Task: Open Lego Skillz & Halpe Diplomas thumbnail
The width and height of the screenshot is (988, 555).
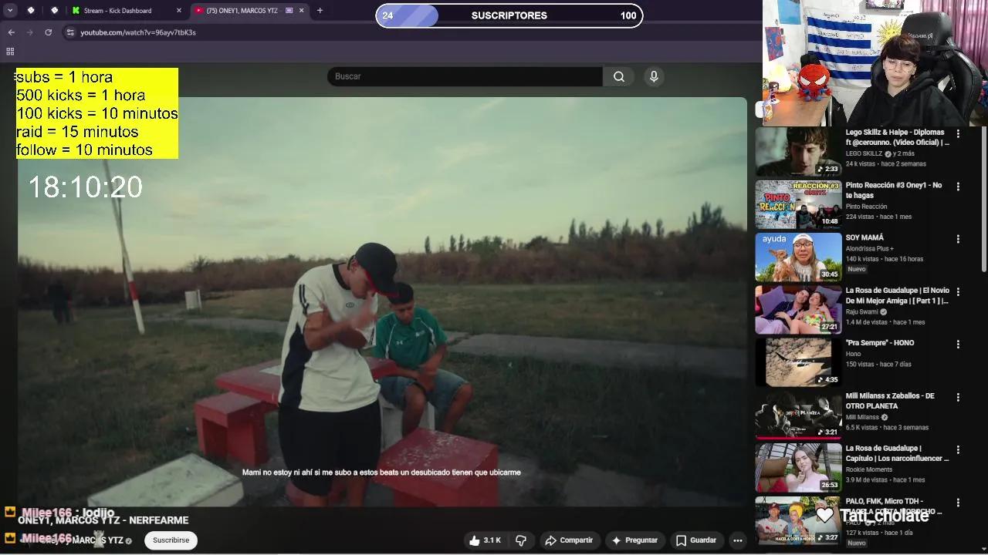Action: pos(798,152)
